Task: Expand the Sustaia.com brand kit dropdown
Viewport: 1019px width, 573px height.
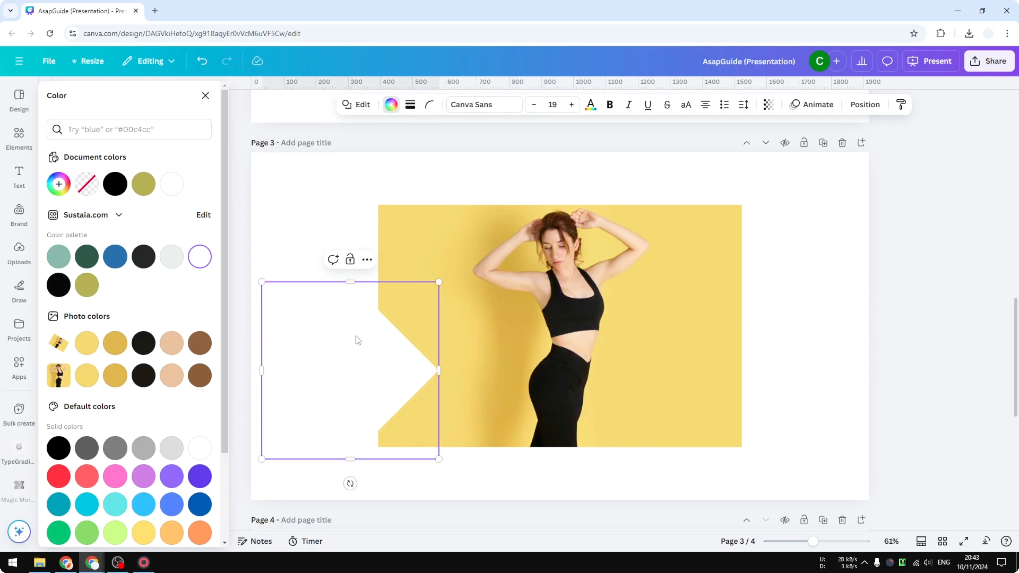Action: (x=119, y=215)
